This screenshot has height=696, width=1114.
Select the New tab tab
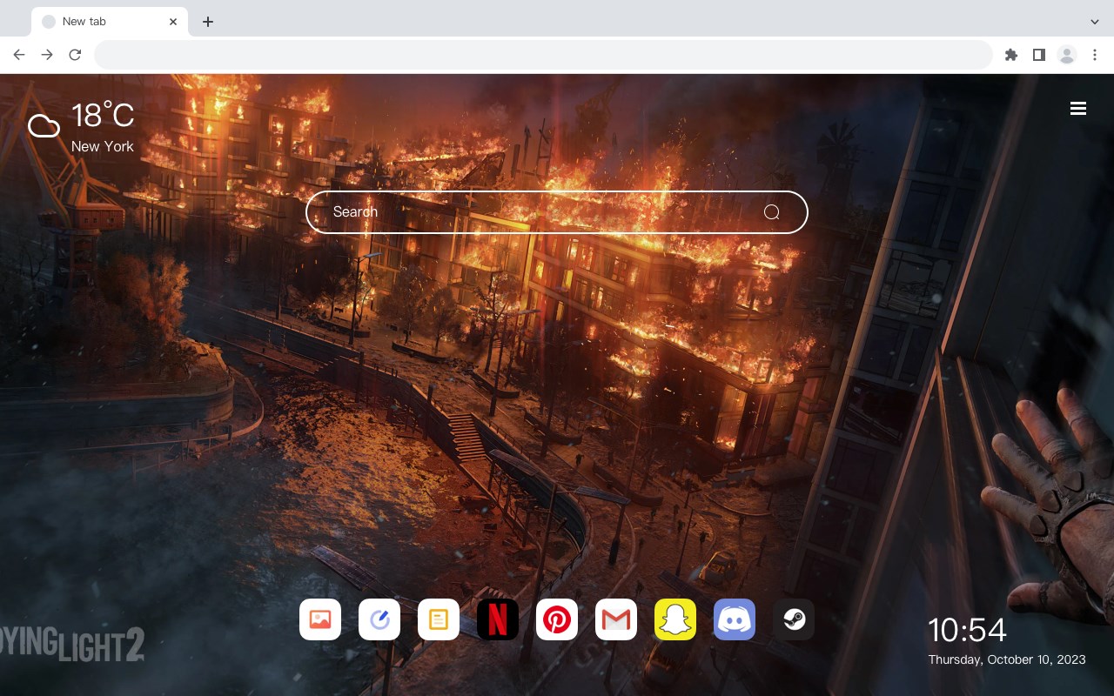click(x=110, y=22)
